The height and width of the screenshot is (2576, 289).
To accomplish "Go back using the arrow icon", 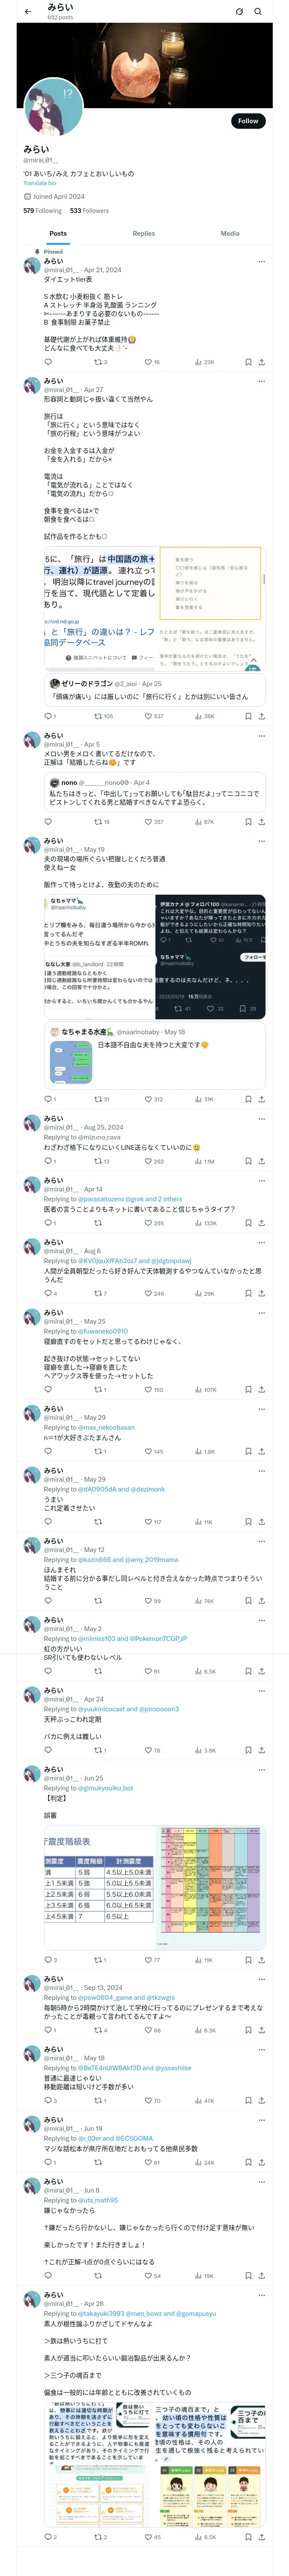I will [27, 11].
